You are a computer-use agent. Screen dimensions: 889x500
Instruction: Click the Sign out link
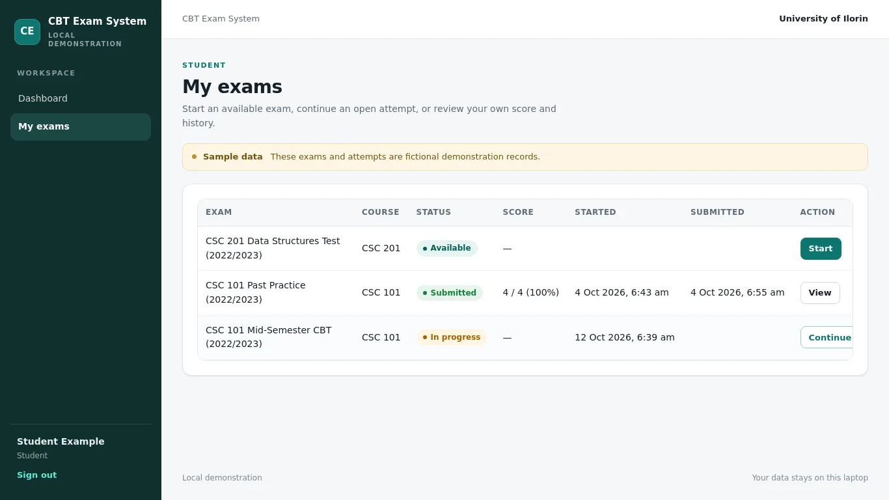point(36,475)
